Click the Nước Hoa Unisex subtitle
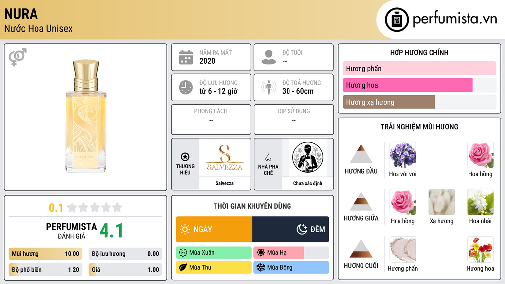 tap(38, 28)
